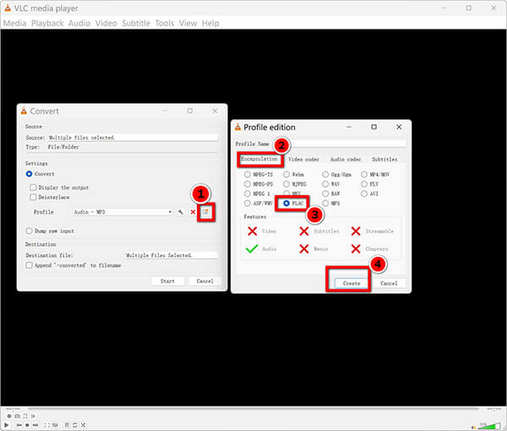Click the VLC cone icon in Profile edition
This screenshot has height=431, width=507.
[238, 127]
